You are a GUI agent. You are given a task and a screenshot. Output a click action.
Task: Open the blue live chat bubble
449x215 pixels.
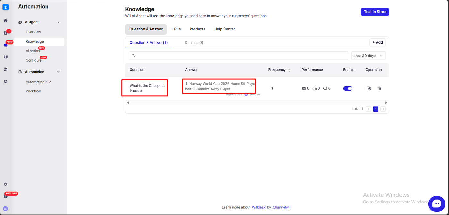click(436, 203)
